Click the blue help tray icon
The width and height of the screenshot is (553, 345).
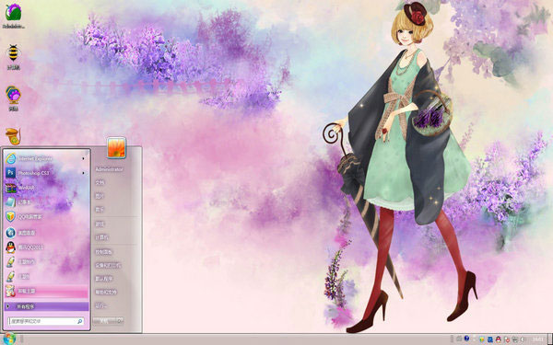(466, 339)
